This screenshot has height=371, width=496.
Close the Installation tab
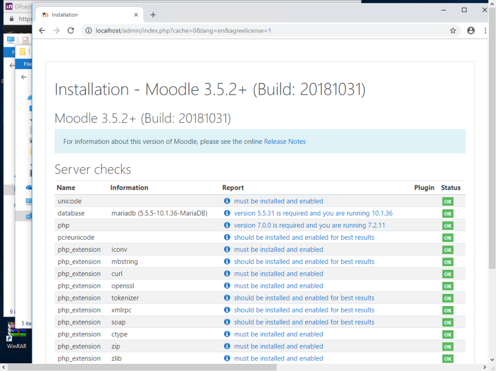pos(136,15)
